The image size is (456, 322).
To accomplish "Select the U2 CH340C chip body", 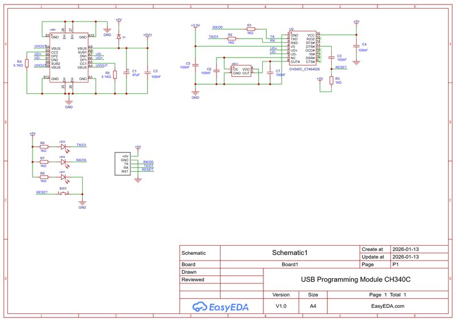I will coord(303,48).
